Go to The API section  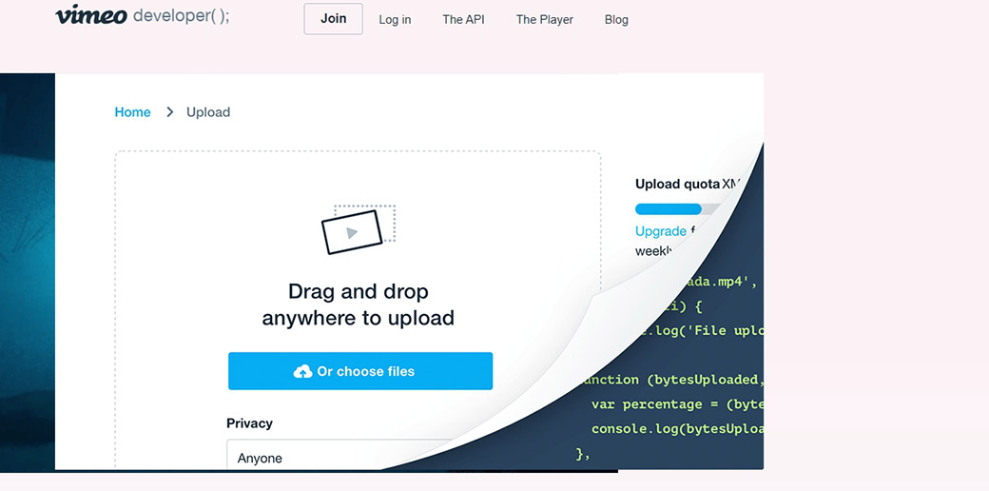pyautogui.click(x=463, y=19)
